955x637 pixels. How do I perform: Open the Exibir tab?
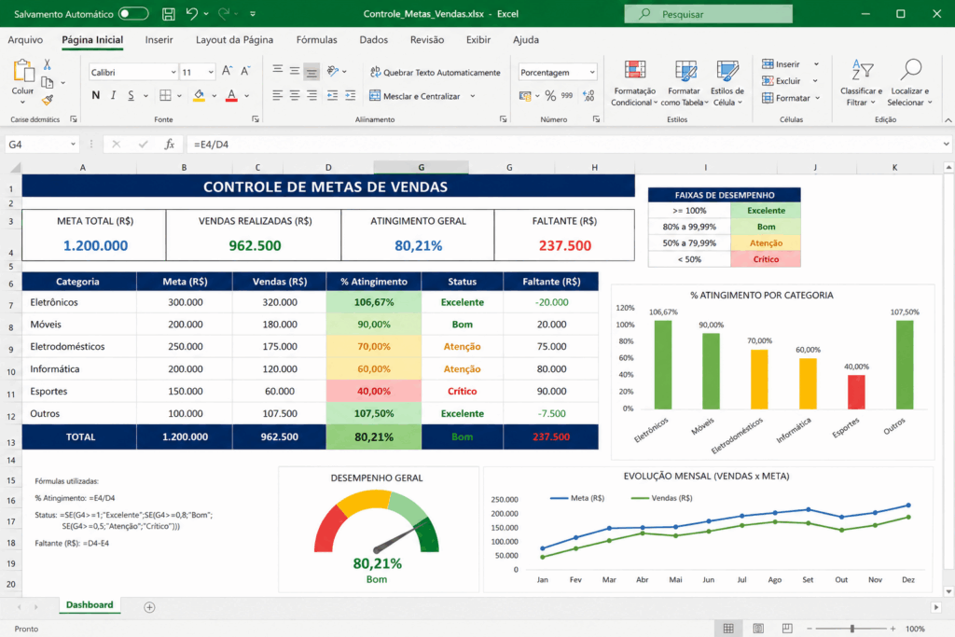coord(478,39)
